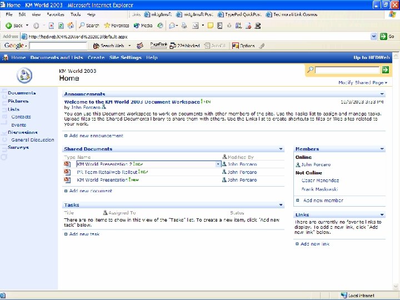Open the PR Team Retailweb Rollout document
The width and height of the screenshot is (400, 300).
coord(107,172)
